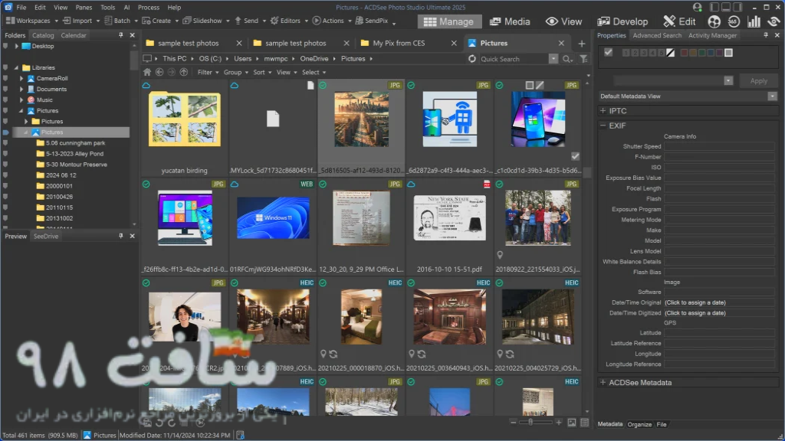The width and height of the screenshot is (785, 441).
Task: Toggle the easy-select checkbox beside Desktop
Action: tap(5, 46)
